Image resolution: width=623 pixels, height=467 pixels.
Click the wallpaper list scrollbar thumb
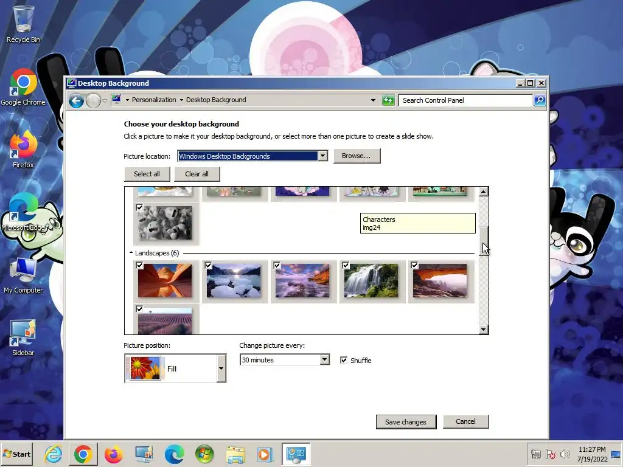click(483, 241)
